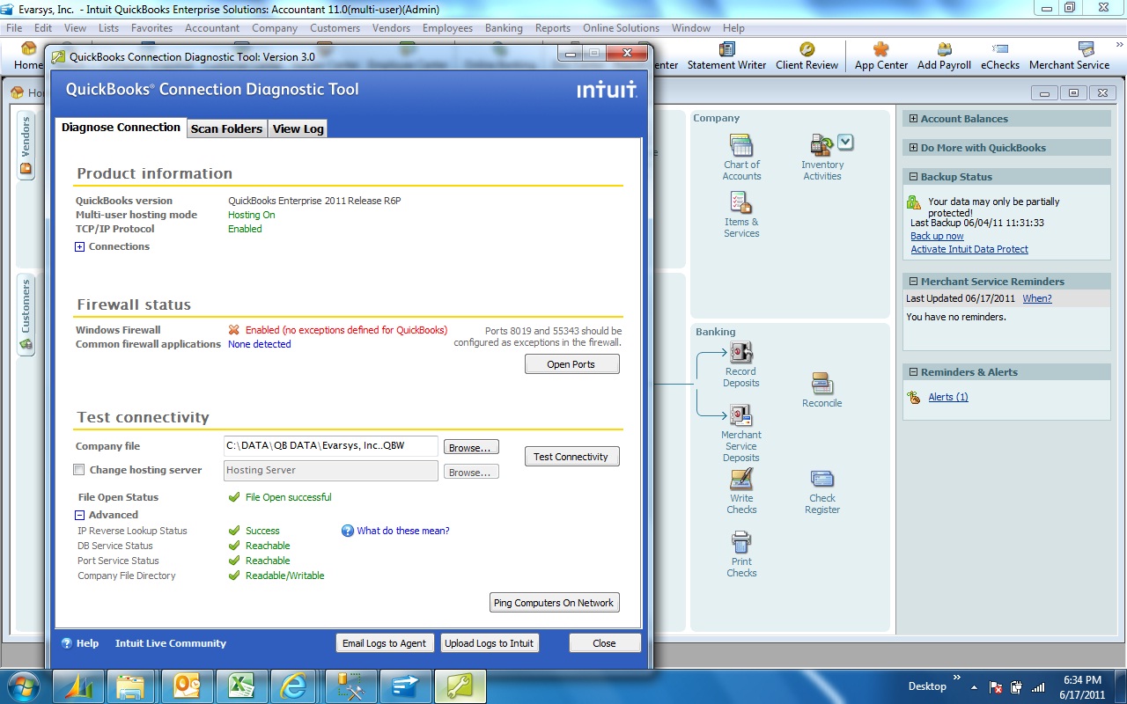The height and width of the screenshot is (704, 1127).
Task: Expand Do More with QuickBooks panel
Action: click(913, 148)
